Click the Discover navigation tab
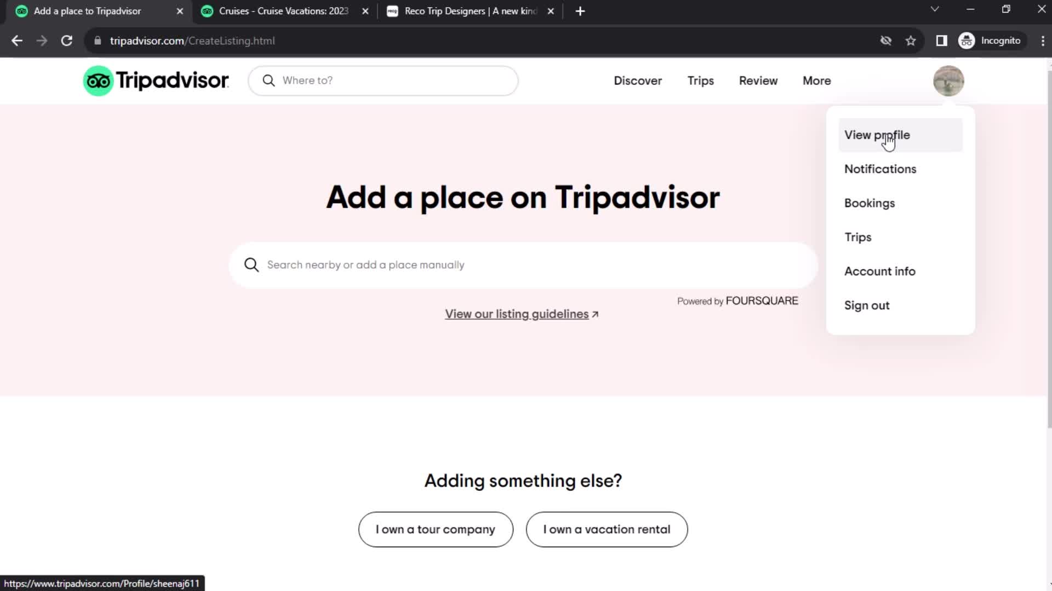The image size is (1052, 591). point(638,80)
